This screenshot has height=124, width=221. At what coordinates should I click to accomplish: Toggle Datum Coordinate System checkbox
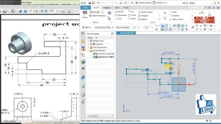pyautogui.click(x=94, y=54)
